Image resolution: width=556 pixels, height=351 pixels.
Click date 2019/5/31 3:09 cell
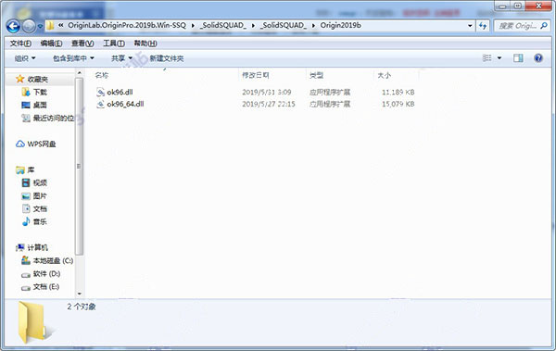tap(267, 93)
